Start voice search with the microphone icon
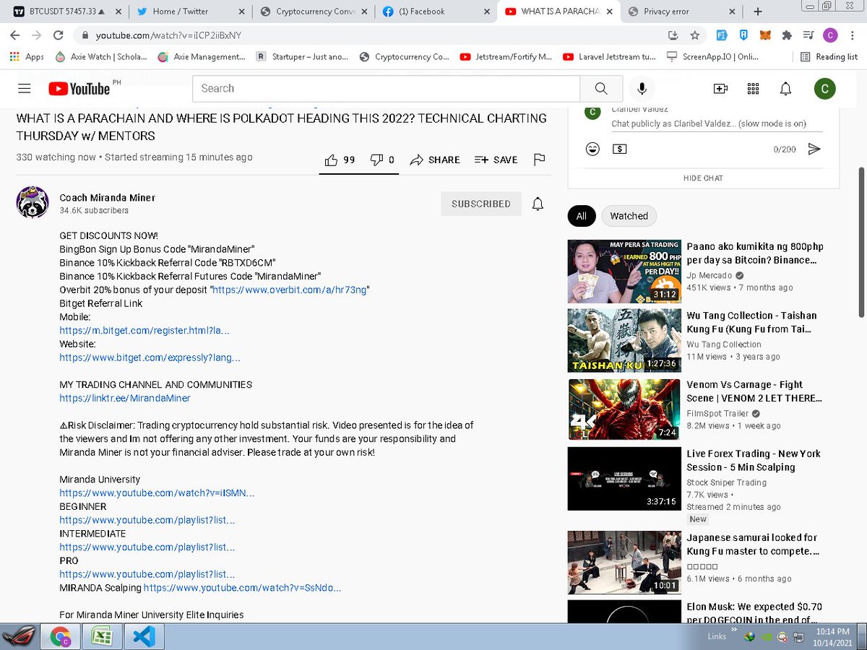867x650 pixels. pyautogui.click(x=642, y=89)
